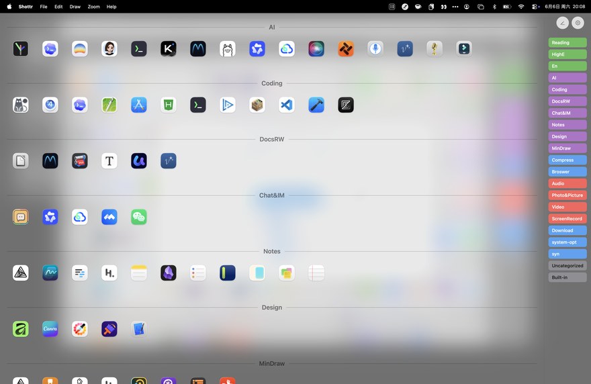Open the red PDF roller app in DocsRW
The height and width of the screenshot is (384, 591).
pyautogui.click(x=79, y=161)
